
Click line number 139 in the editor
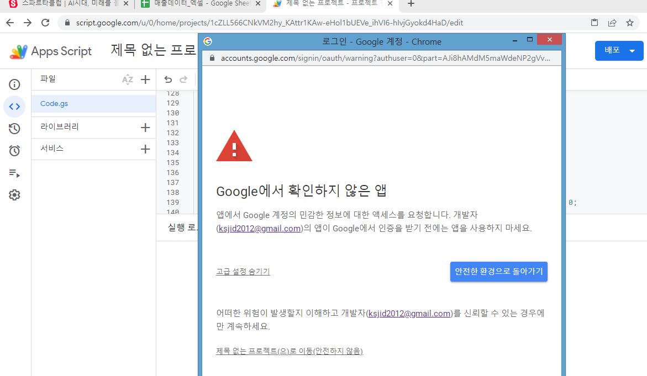[x=173, y=203]
